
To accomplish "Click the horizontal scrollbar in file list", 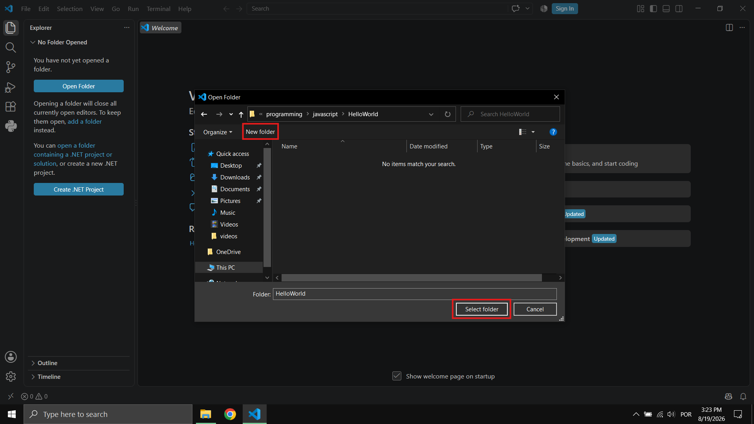I will click(412, 278).
